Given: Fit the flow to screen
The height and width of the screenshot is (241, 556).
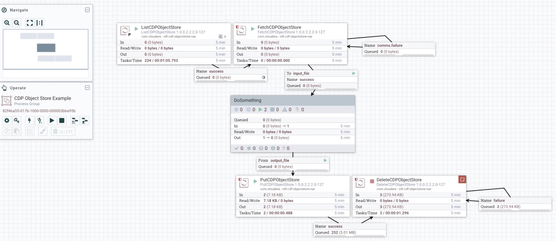Looking at the screenshot, I should click(30, 23).
